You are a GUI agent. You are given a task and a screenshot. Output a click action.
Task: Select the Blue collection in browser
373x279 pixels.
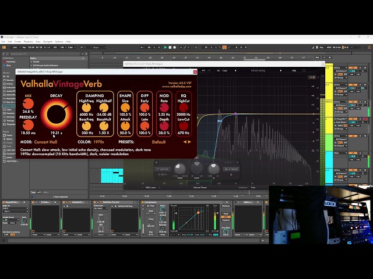point(8,65)
